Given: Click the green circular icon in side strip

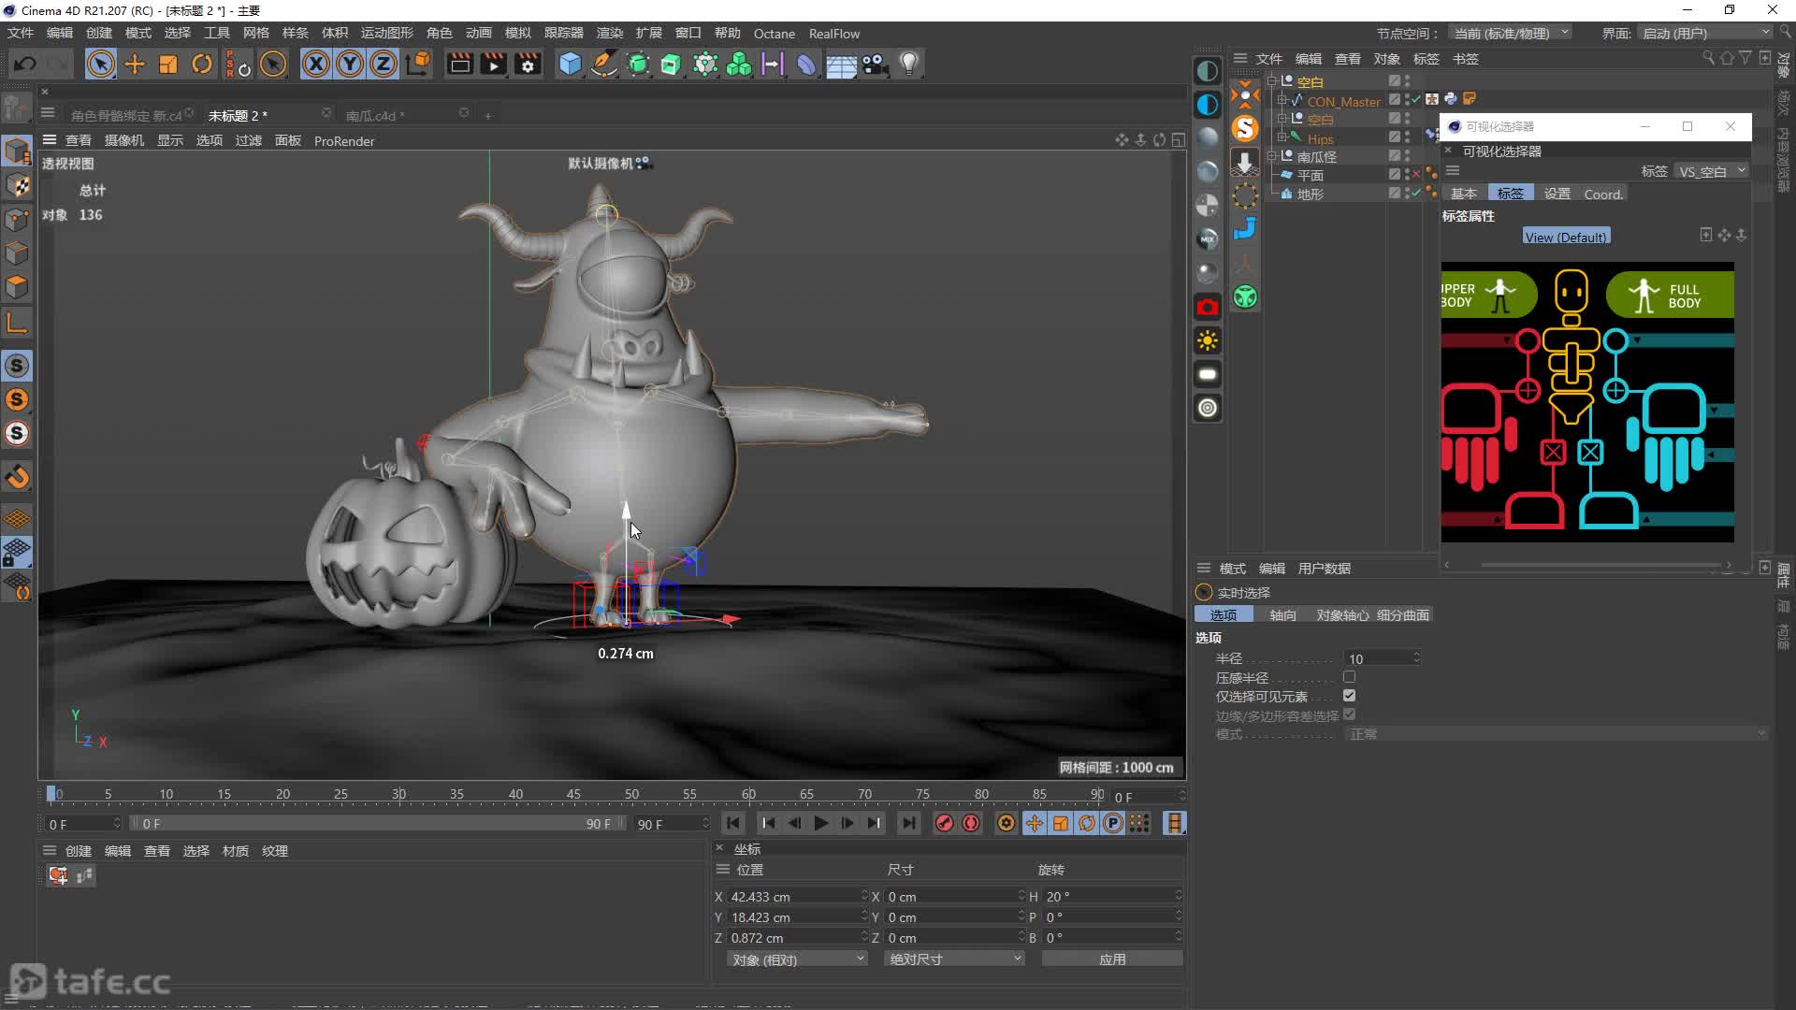Looking at the screenshot, I should tap(1245, 297).
